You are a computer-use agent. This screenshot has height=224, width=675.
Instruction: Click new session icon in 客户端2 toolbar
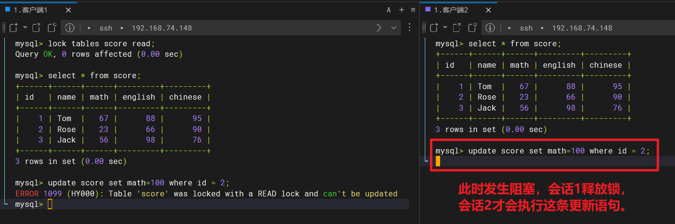tap(433, 28)
